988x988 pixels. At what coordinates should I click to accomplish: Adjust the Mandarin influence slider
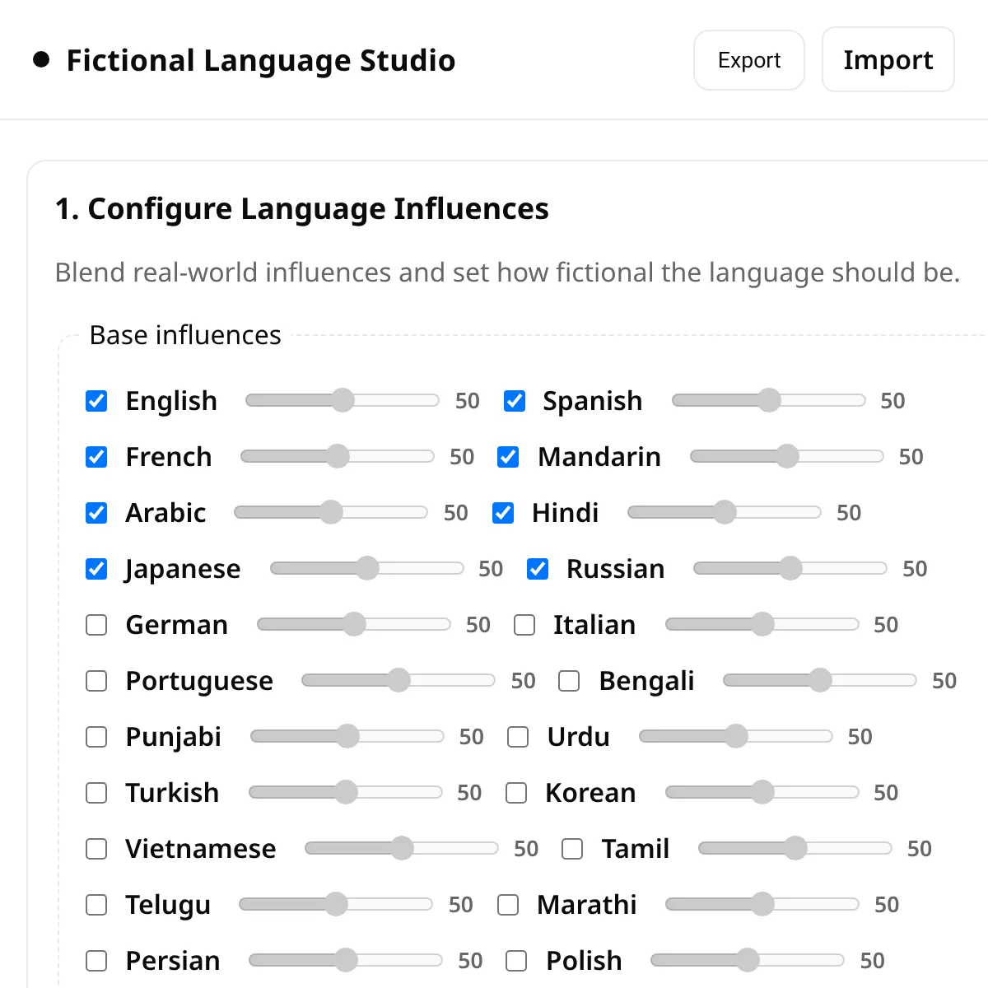point(787,456)
